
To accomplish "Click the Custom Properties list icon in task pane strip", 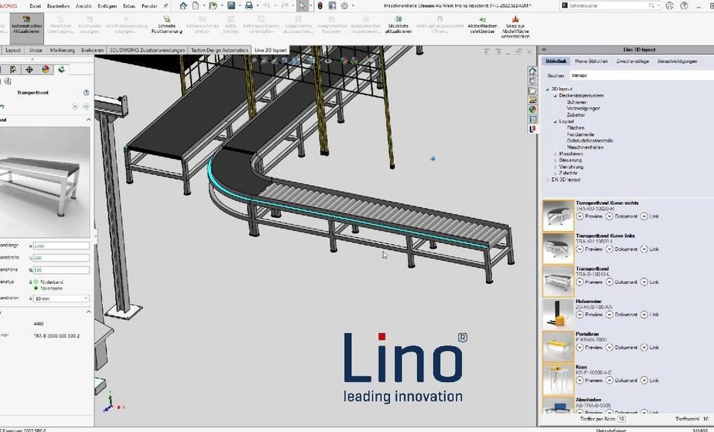I will (532, 119).
